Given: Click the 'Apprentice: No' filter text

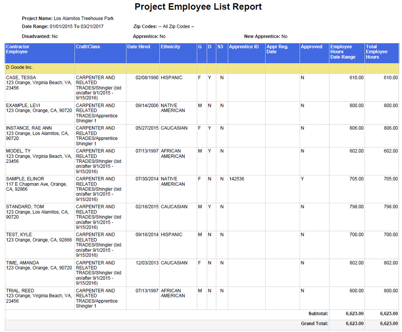Looking at the screenshot, I should 149,37.
